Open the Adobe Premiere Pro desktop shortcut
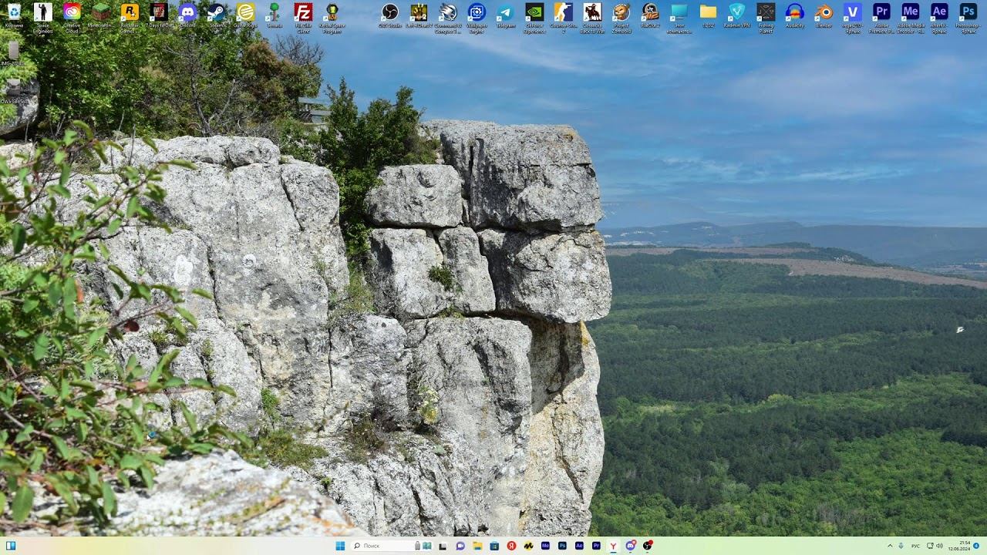 [x=881, y=12]
